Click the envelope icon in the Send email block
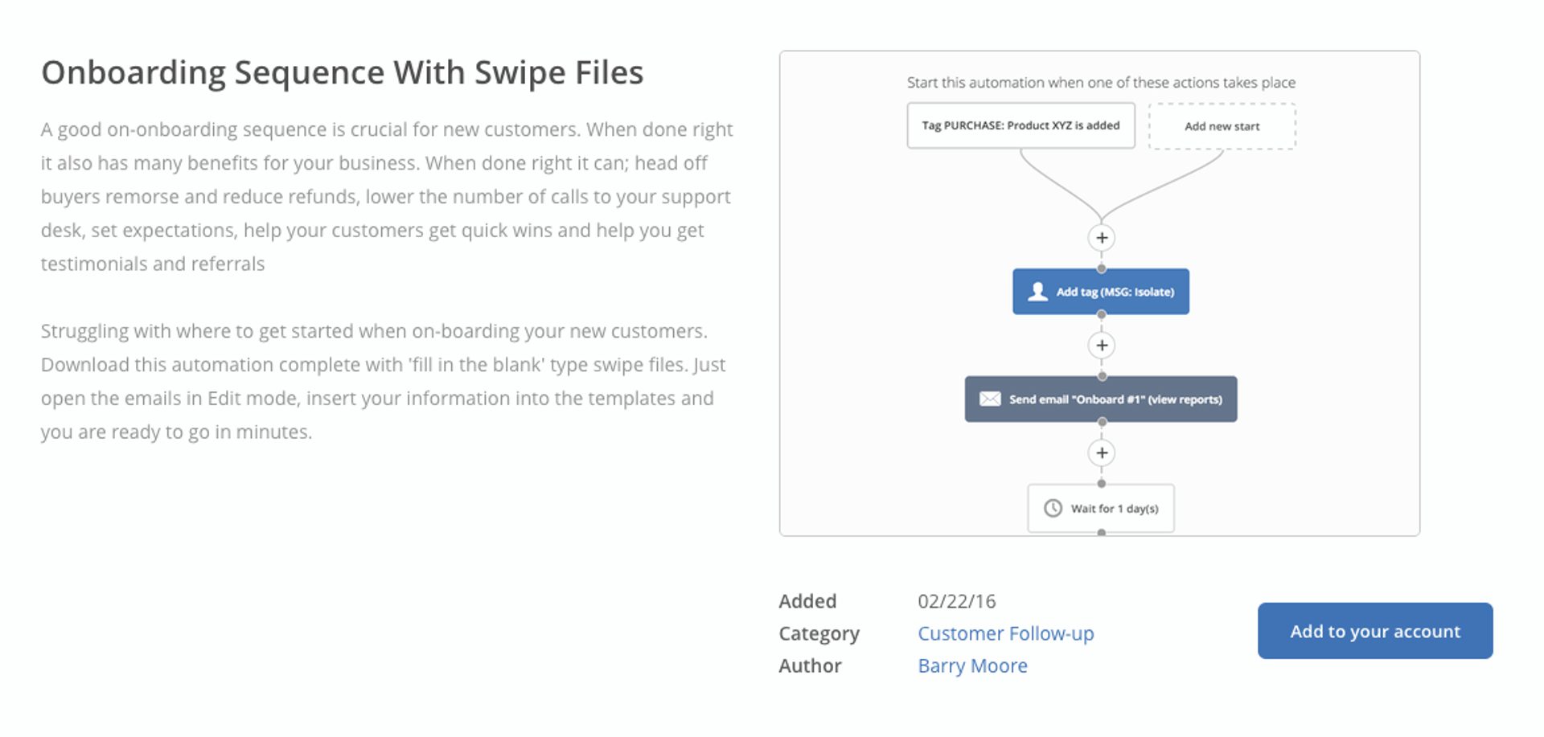 click(990, 399)
